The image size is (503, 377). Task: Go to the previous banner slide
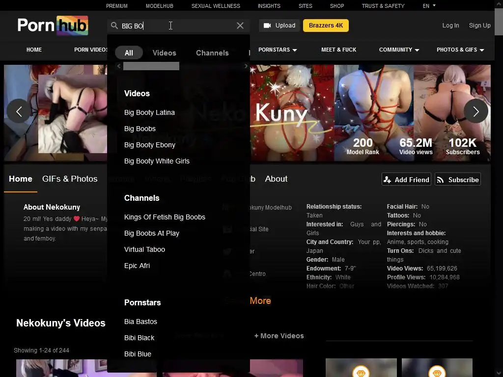tap(19, 111)
